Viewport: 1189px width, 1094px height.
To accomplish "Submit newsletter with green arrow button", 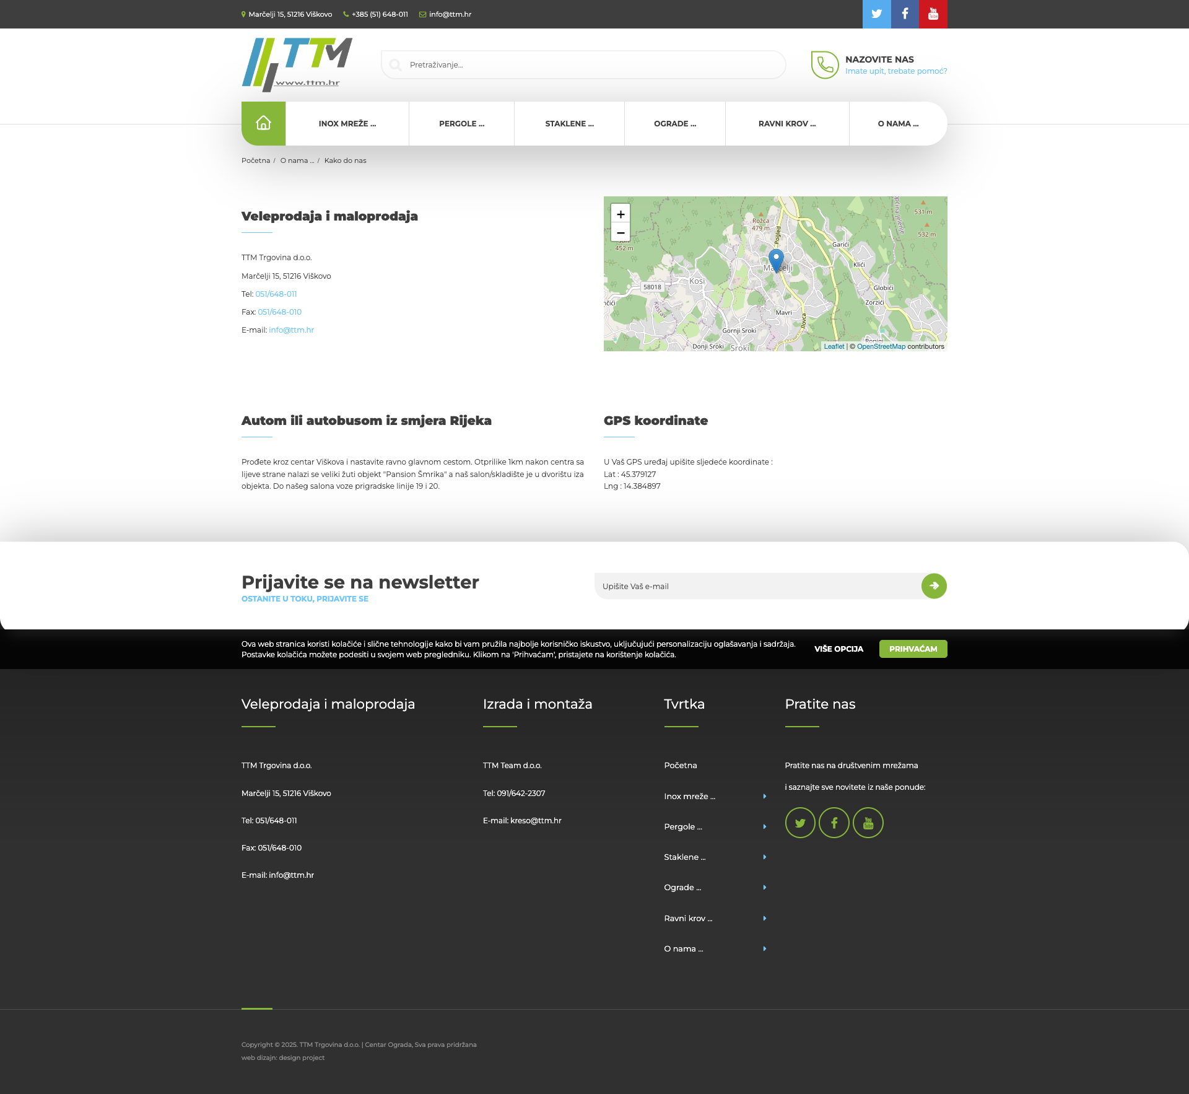I will click(x=934, y=585).
